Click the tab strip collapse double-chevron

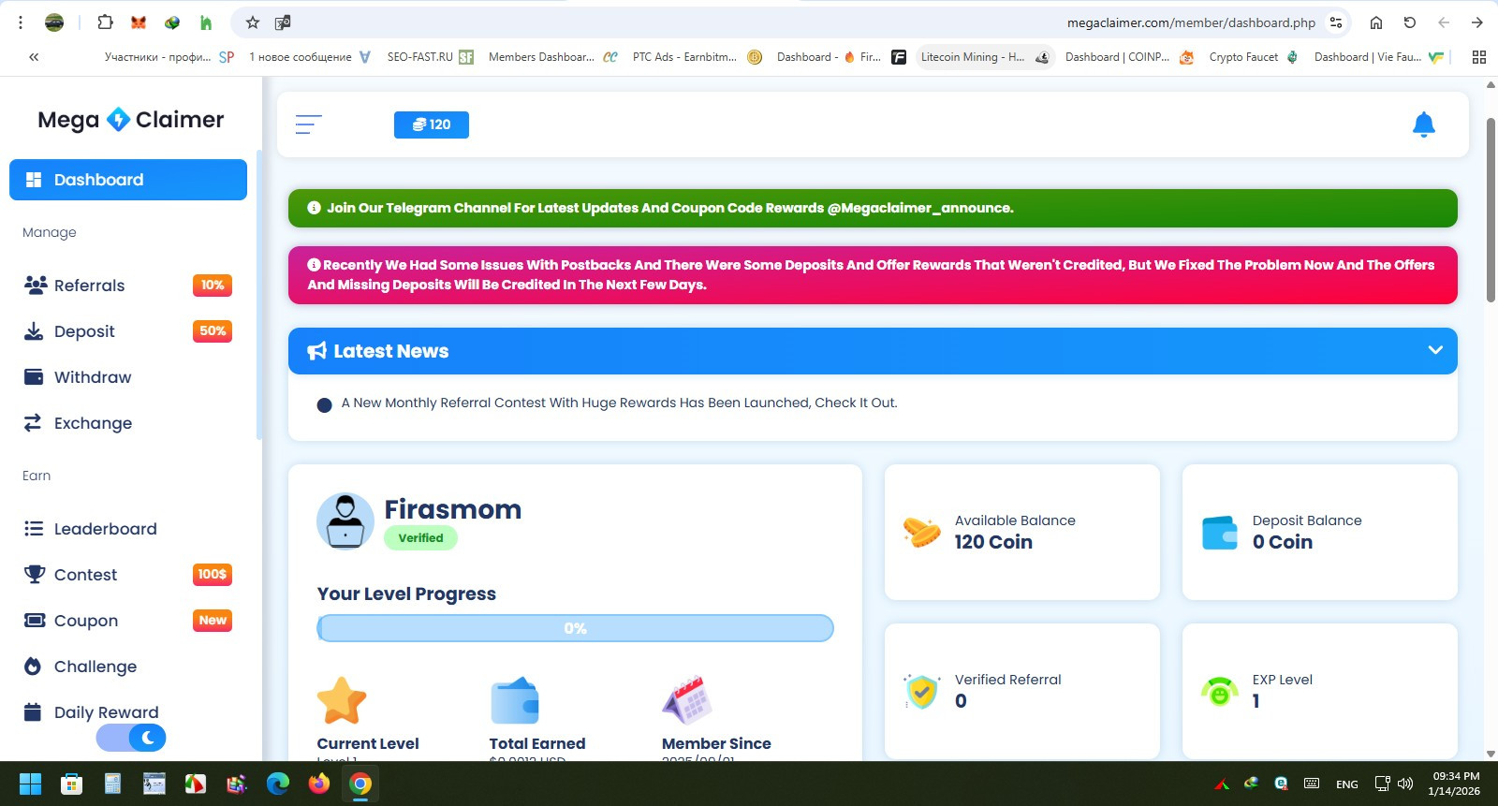coord(34,57)
